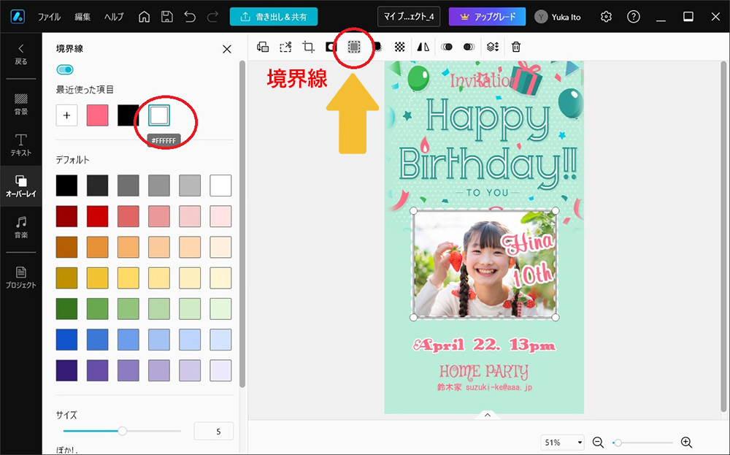Click the save floppy disk icon
730x455 pixels.
pos(166,17)
